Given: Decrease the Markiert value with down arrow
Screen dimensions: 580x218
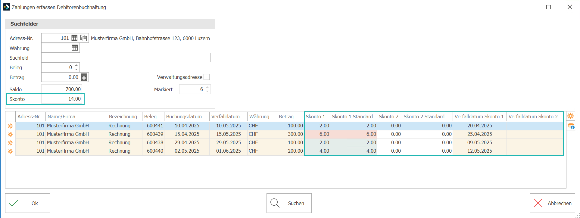Looking at the screenshot, I should pos(207,91).
